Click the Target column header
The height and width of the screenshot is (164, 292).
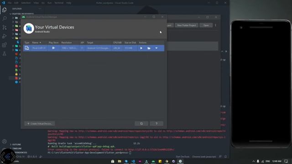pos(90,42)
